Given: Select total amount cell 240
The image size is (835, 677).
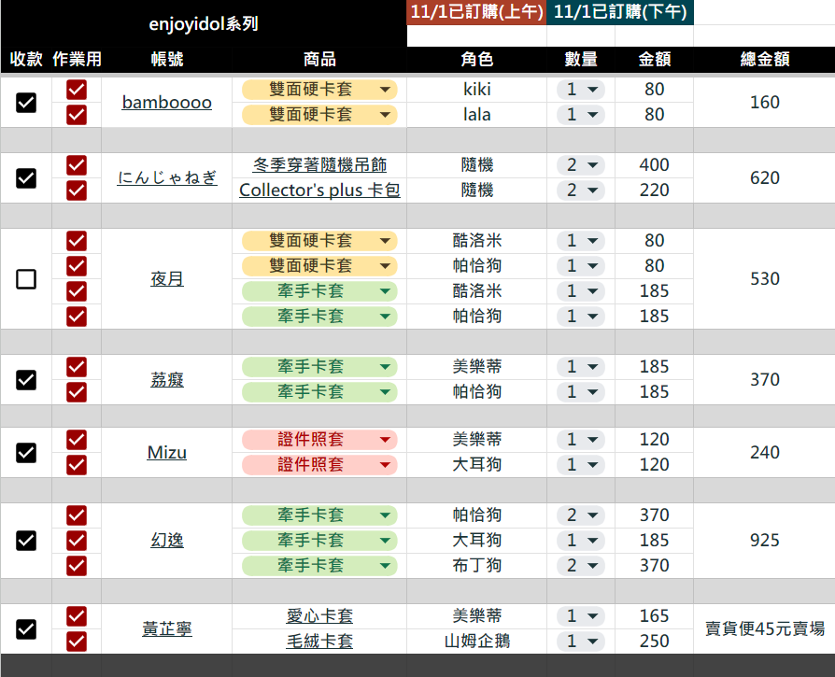Looking at the screenshot, I should 764,452.
